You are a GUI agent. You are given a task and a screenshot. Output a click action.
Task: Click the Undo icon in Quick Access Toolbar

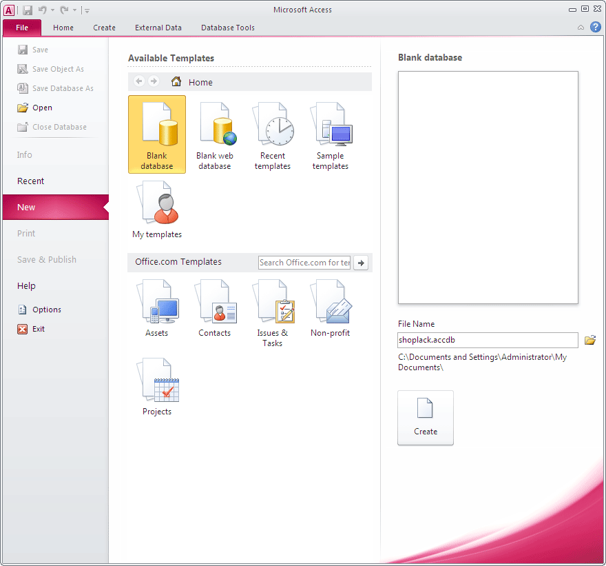[43, 10]
